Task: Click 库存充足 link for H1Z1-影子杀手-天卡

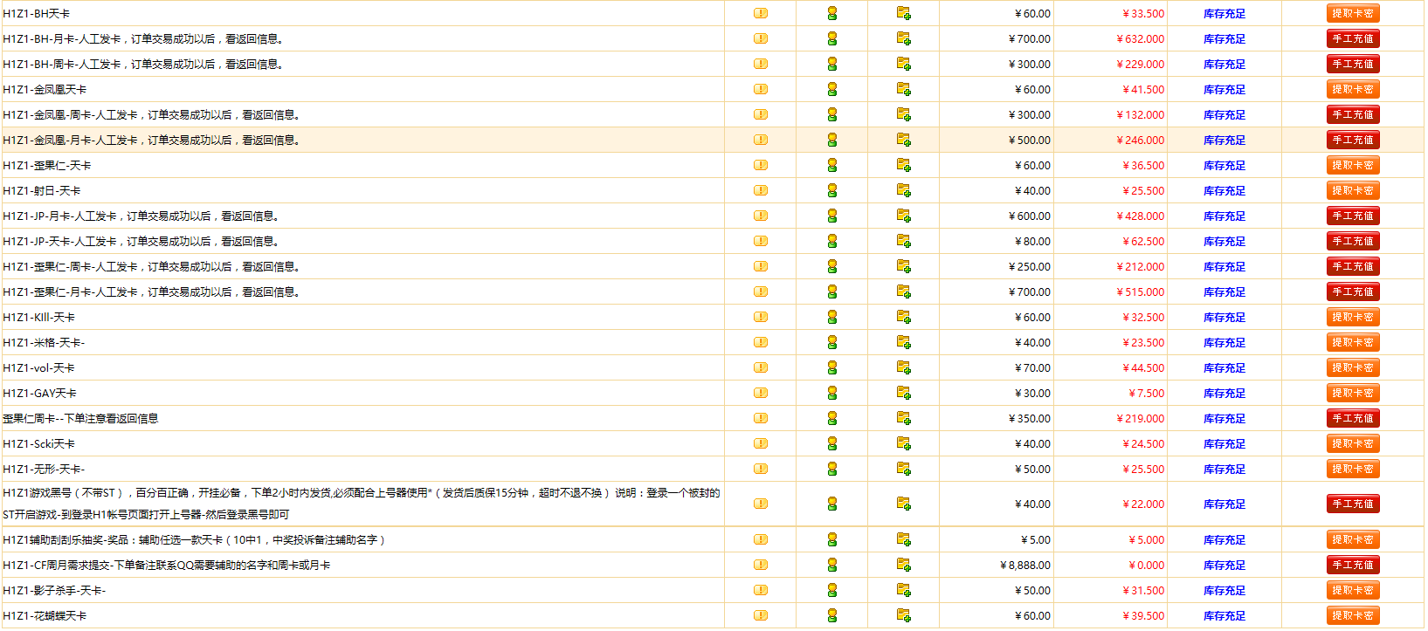Action: pos(1224,590)
